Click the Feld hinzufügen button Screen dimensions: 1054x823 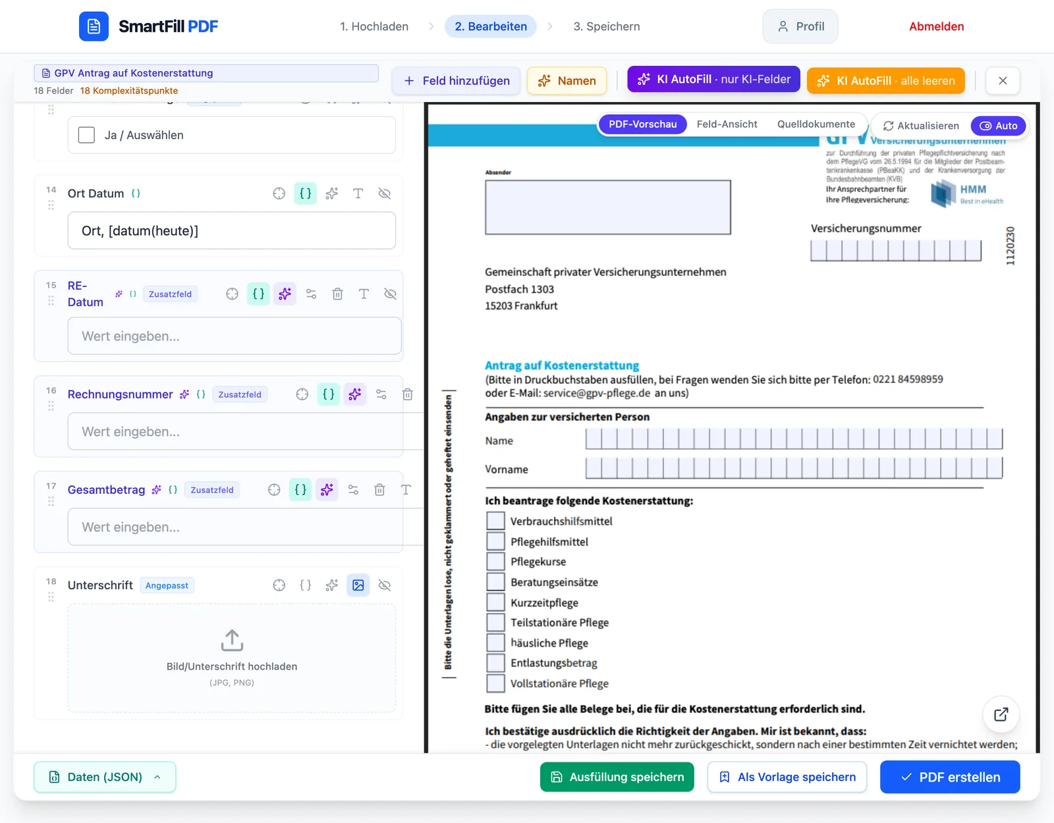[457, 81]
